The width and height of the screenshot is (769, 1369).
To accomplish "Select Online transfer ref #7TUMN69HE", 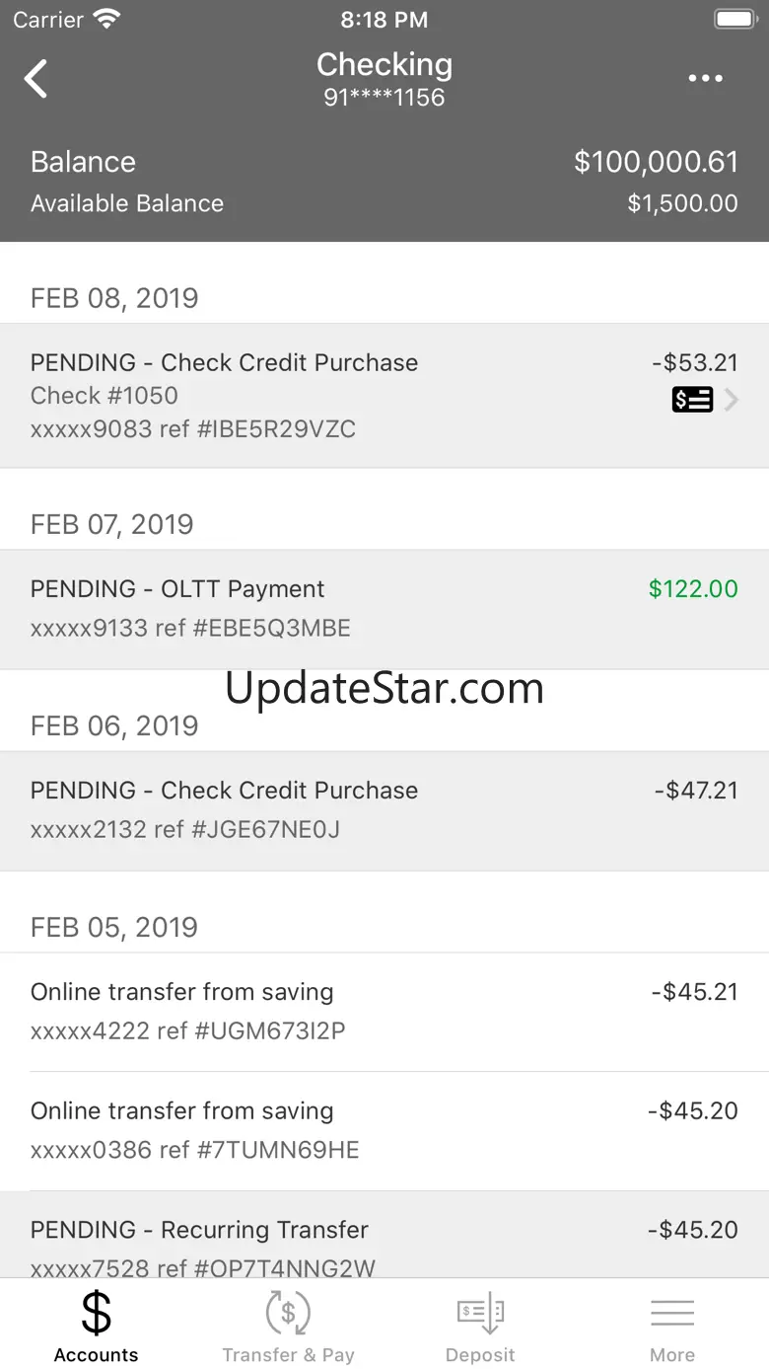I will pos(384,1131).
